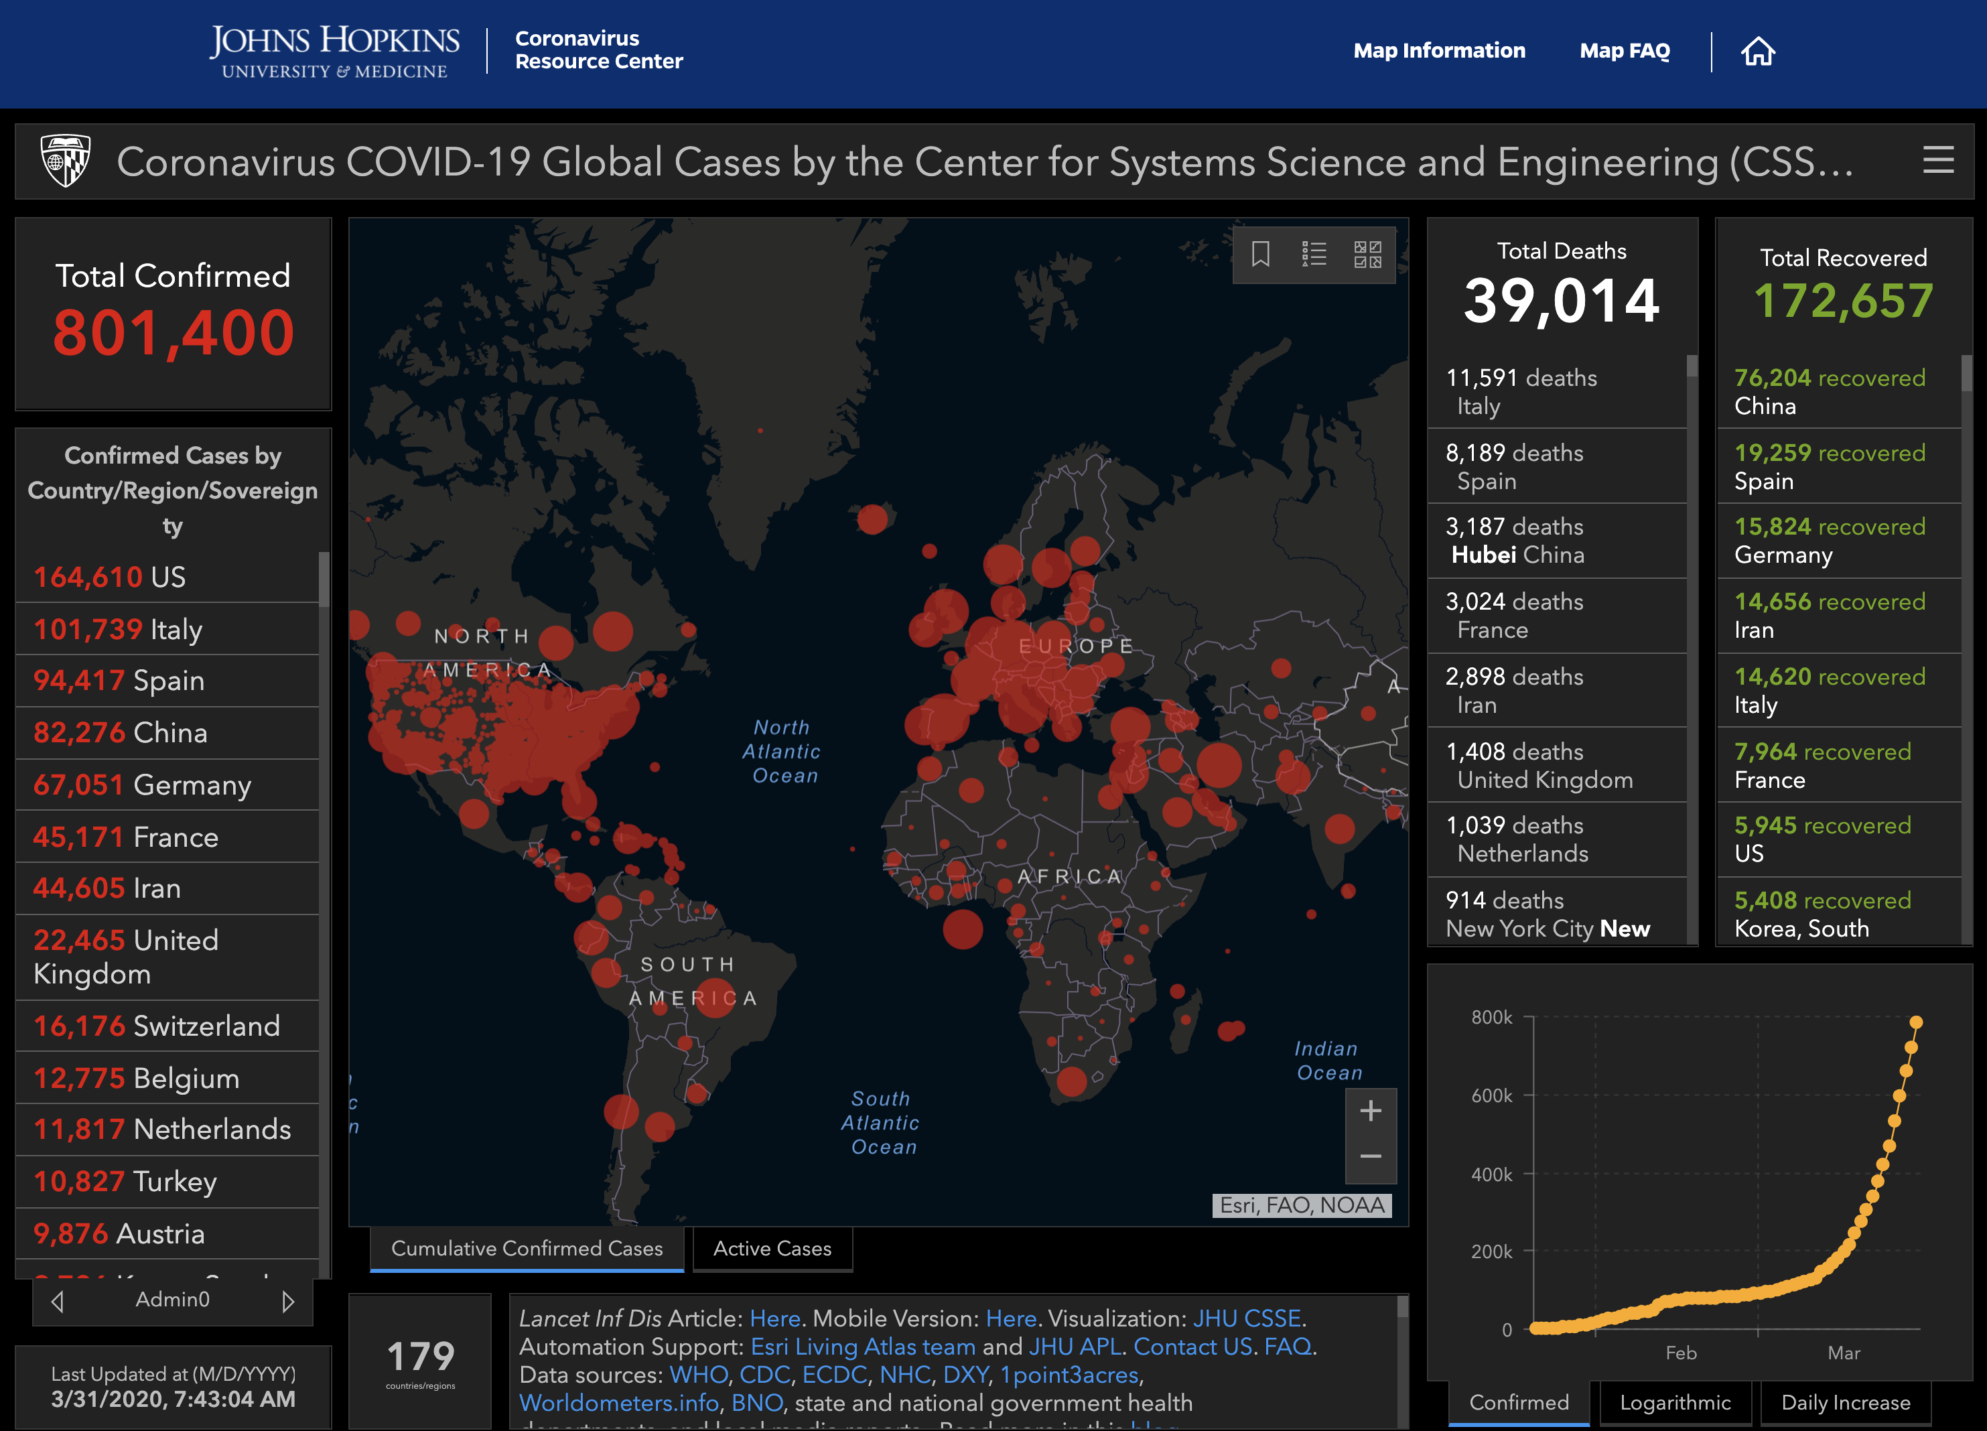Select 12,775 Belgium row
Screen dimensions: 1987x1431
166,1078
